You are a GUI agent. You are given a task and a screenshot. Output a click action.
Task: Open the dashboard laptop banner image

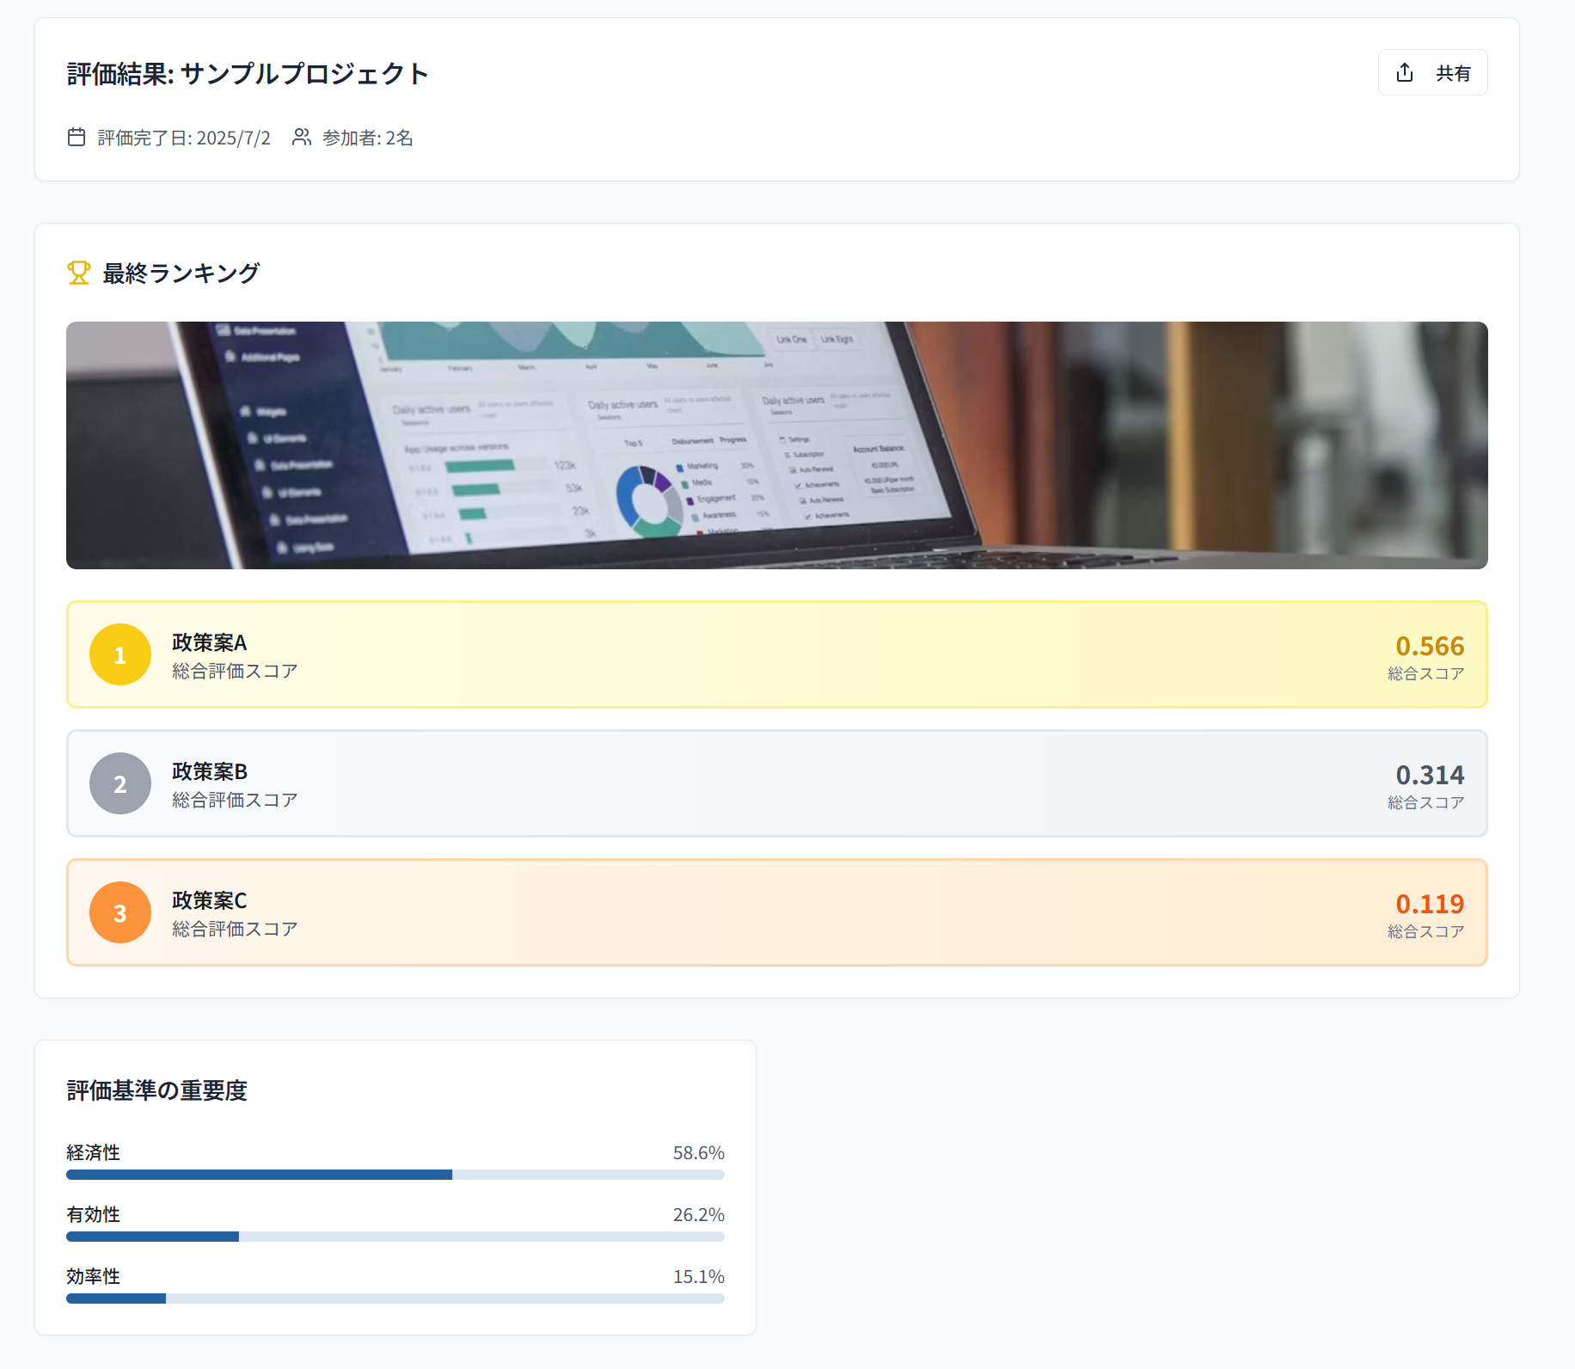click(777, 445)
